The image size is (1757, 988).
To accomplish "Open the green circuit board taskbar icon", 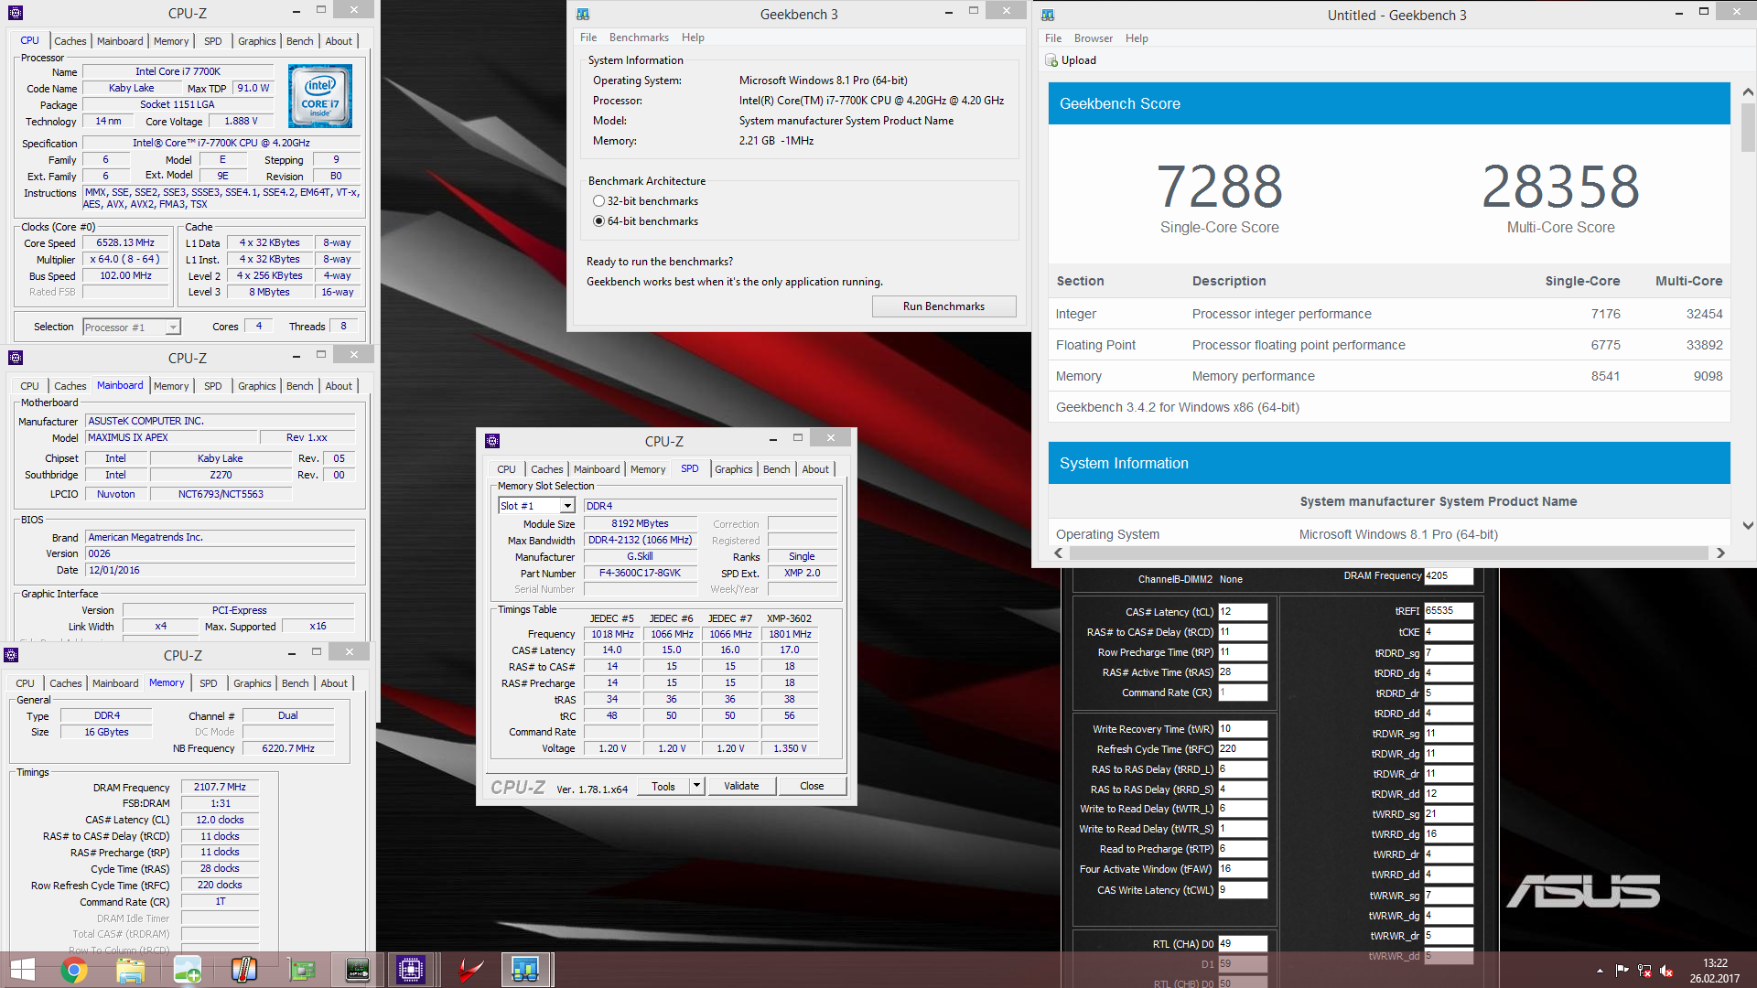I will (x=301, y=970).
